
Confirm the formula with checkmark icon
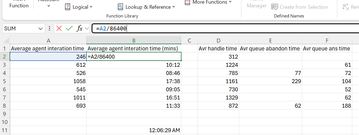pyautogui.click(x=69, y=28)
